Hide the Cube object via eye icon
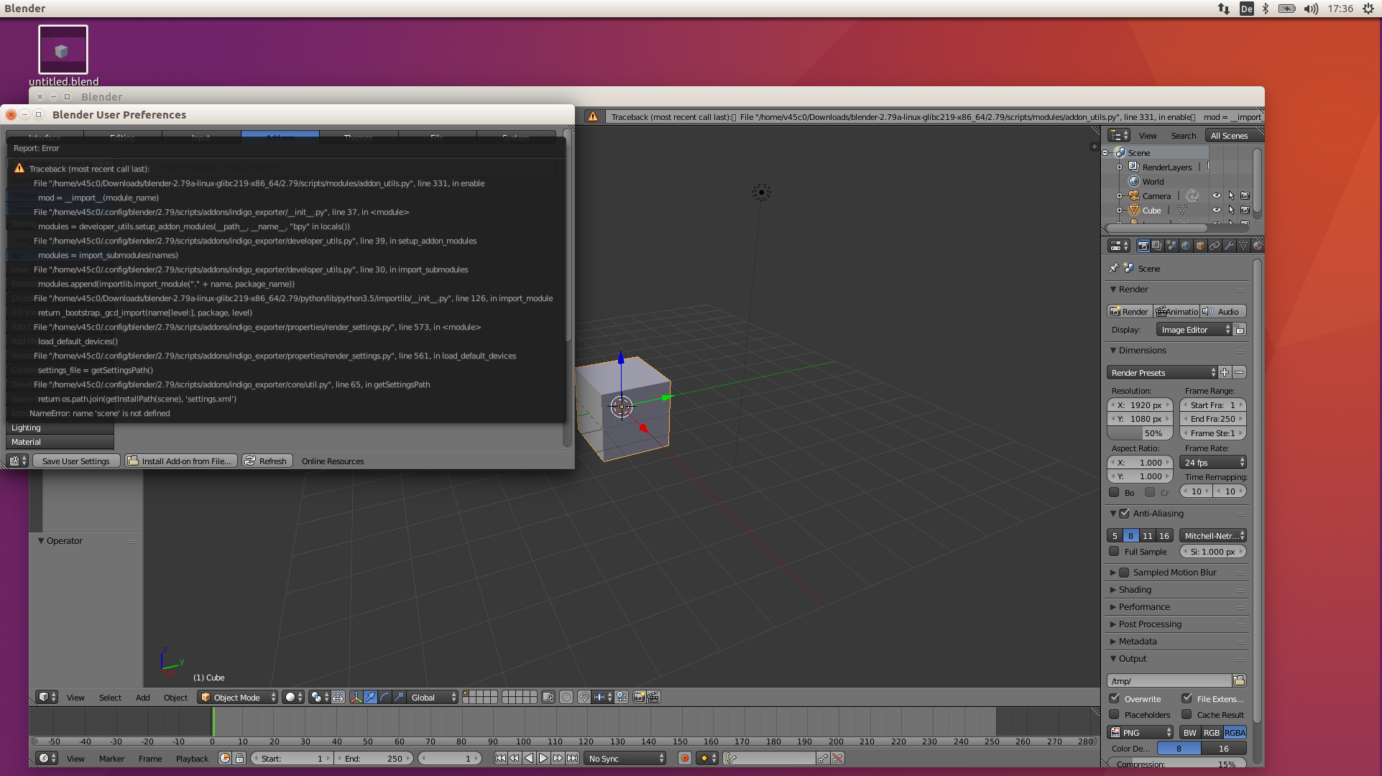This screenshot has width=1382, height=776. click(x=1217, y=210)
